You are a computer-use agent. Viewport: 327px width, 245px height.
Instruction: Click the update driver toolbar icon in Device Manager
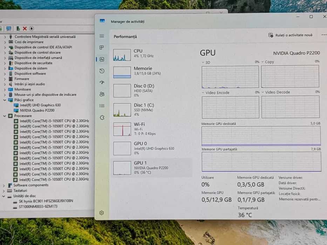(18, 29)
